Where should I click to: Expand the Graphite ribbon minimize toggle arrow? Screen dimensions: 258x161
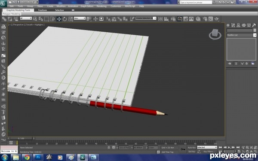tap(73, 10)
